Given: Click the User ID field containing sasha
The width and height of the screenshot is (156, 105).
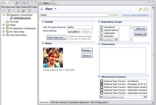Looking at the screenshot, I should [80, 27].
